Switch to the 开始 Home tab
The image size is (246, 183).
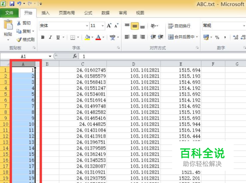pyautogui.click(x=28, y=13)
